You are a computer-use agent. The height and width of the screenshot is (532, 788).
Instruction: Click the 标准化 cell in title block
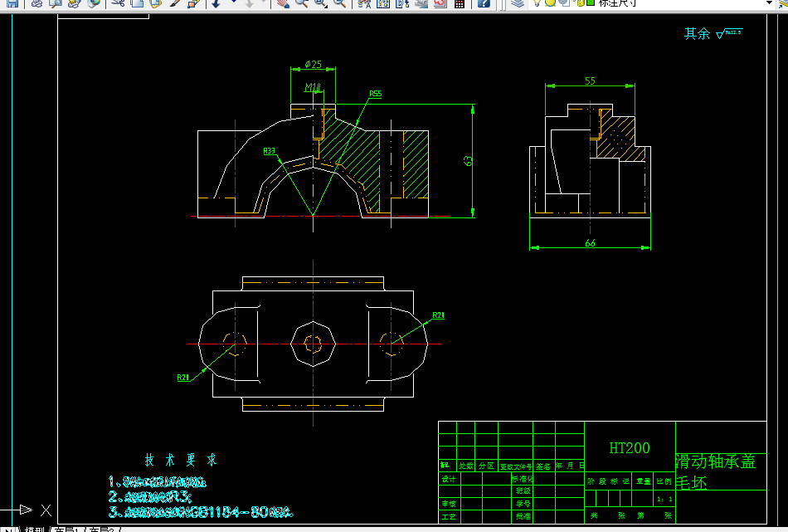(x=522, y=479)
